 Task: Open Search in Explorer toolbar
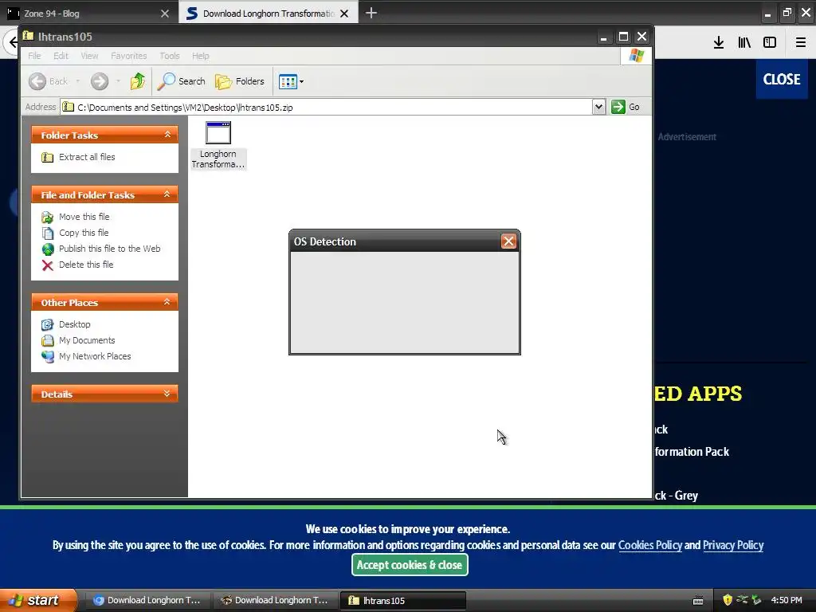[x=182, y=81]
